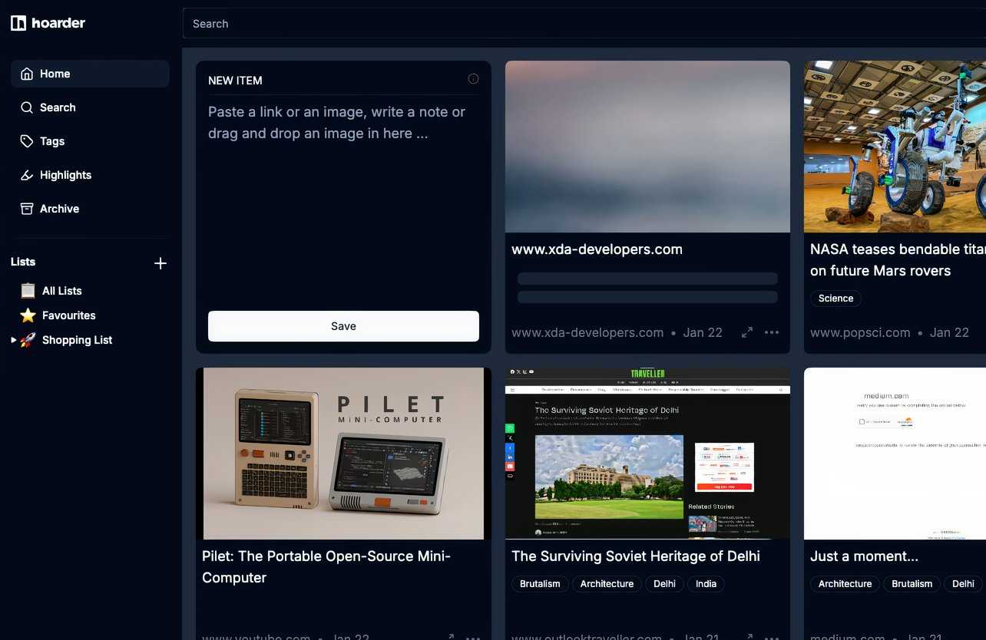Open the Pilet mini-computer thumbnail
986x640 pixels.
[343, 454]
